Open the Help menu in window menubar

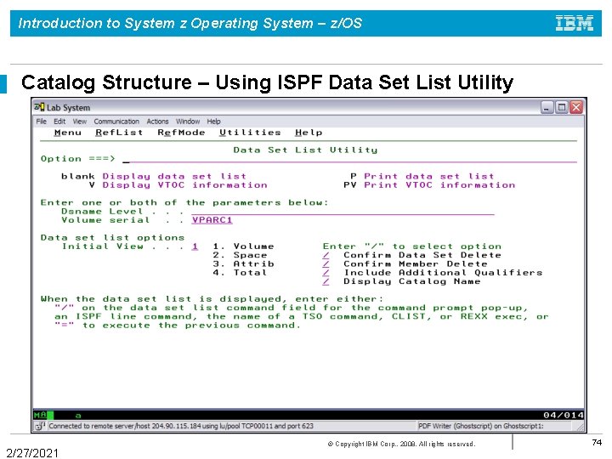pos(213,122)
